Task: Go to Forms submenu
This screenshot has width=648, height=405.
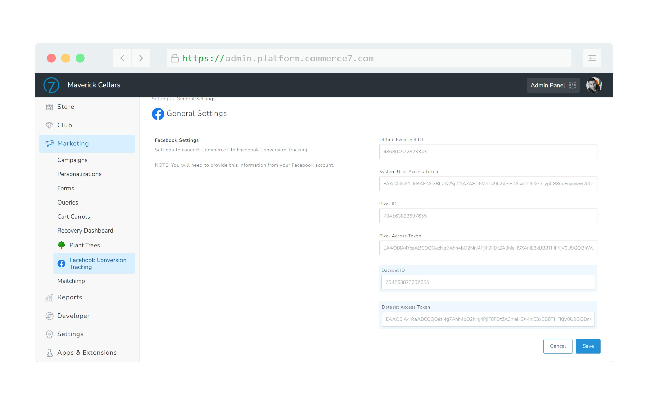Action: pos(65,188)
